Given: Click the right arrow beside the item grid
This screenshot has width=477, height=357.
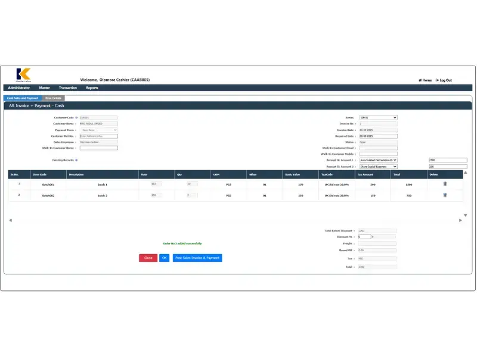Looking at the screenshot, I should (461, 220).
